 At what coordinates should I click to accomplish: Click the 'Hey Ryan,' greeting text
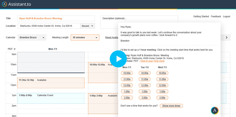[126, 27]
